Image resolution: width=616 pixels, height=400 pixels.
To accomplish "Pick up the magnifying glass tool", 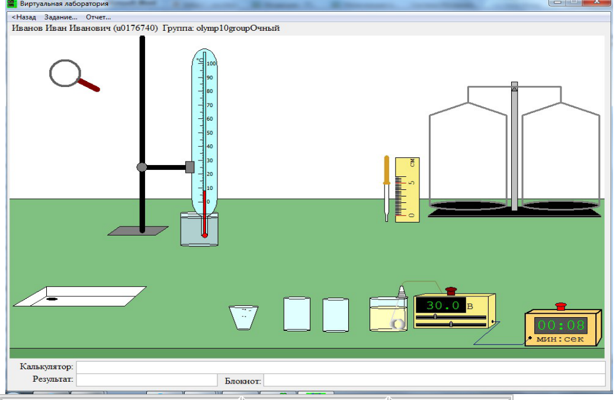I will [74, 75].
